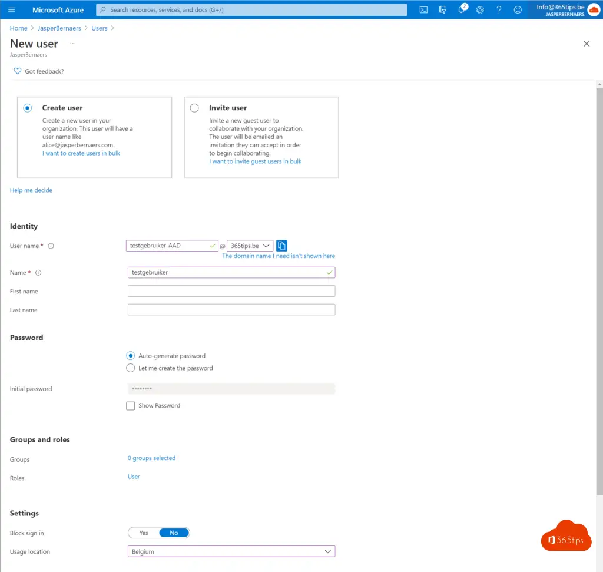Click the ellipsis next to New user
Image resolution: width=603 pixels, height=572 pixels.
(x=72, y=44)
